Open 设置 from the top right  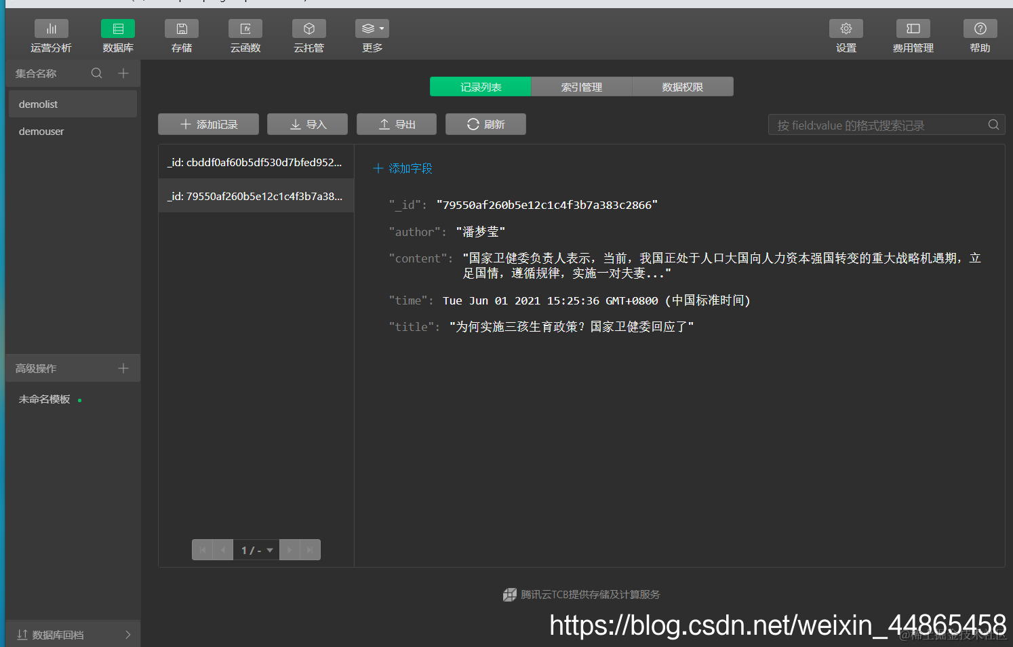tap(846, 35)
